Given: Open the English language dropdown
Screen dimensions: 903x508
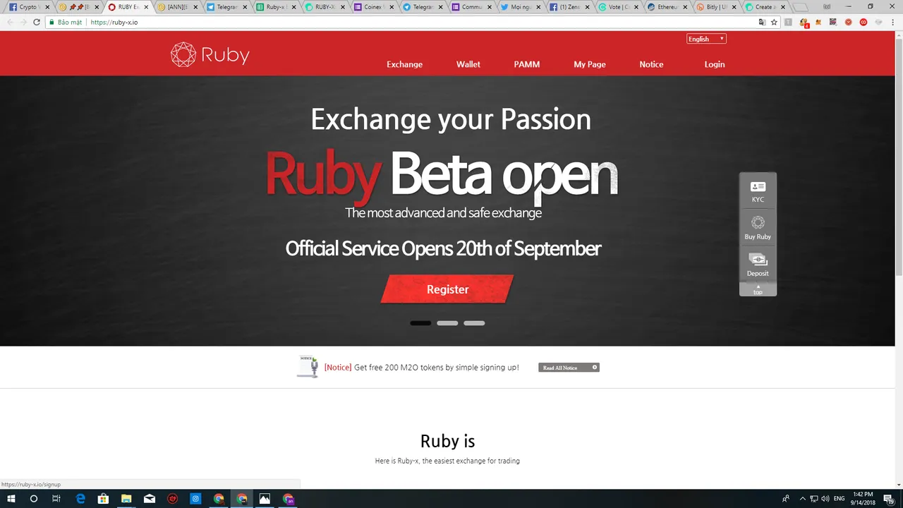Looking at the screenshot, I should 706,39.
